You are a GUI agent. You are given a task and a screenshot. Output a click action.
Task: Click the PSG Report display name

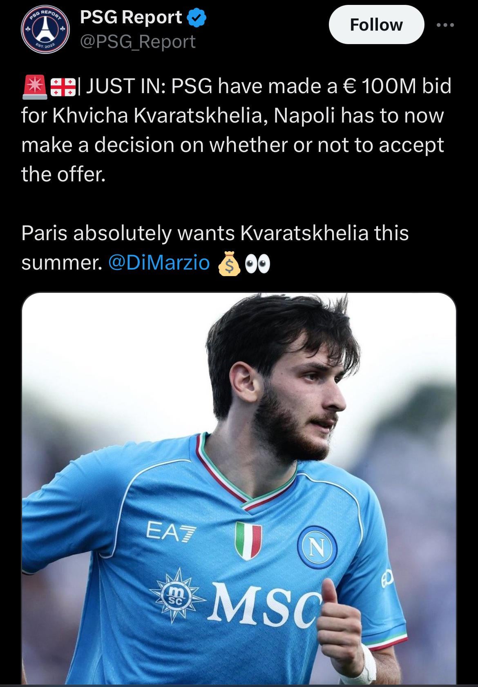click(x=131, y=17)
